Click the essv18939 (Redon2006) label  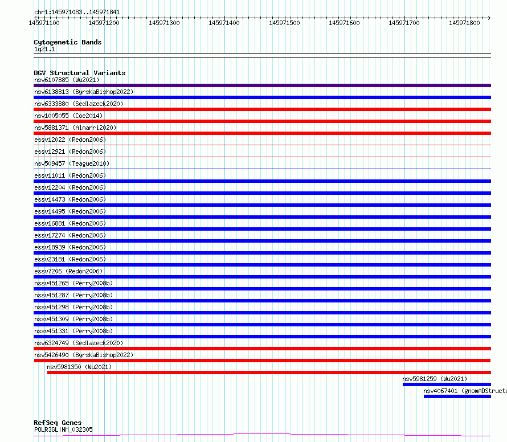coord(70,247)
